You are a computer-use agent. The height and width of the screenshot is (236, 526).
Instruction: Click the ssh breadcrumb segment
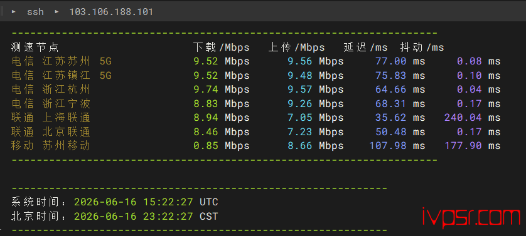click(35, 12)
